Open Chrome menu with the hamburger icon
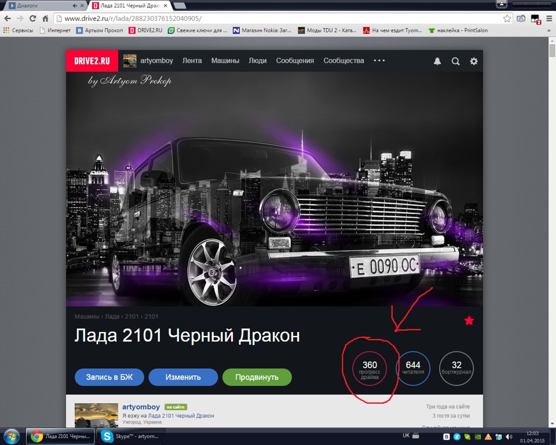The image size is (556, 445). tap(549, 18)
